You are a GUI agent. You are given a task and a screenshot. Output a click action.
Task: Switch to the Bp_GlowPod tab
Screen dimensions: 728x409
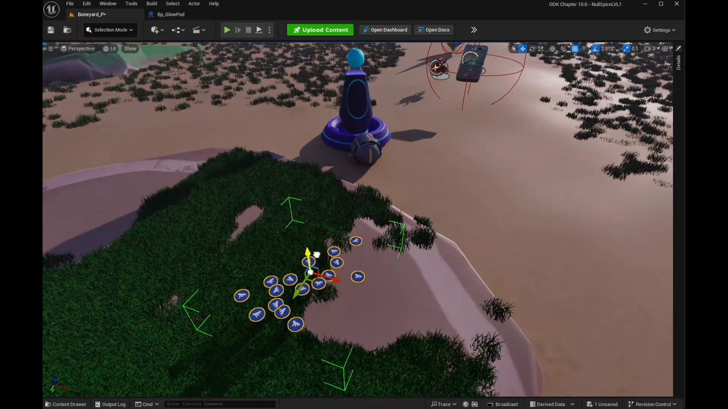point(167,14)
